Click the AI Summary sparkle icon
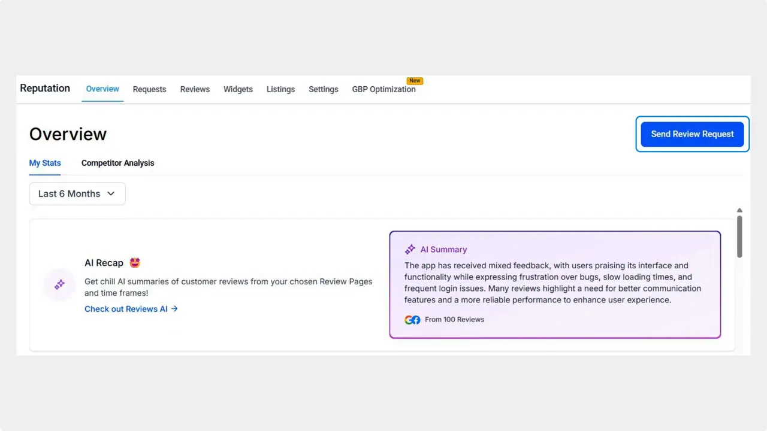This screenshot has height=431, width=767. (410, 249)
